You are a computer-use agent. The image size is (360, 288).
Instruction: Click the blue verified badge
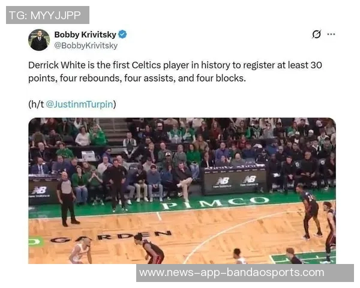[122, 34]
